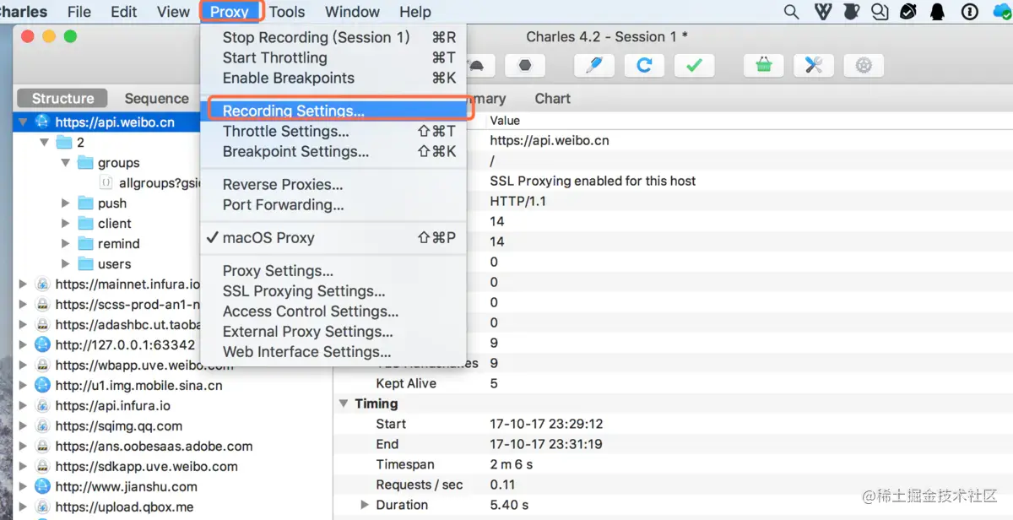Image resolution: width=1013 pixels, height=520 pixels.
Task: Open the Help menu
Action: 415,12
